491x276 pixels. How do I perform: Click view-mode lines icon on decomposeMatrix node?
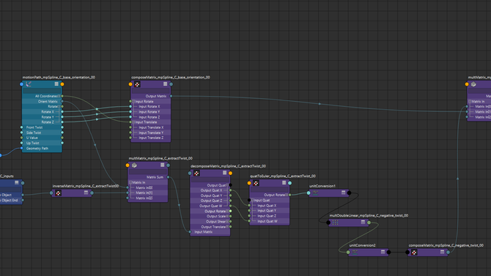point(224,173)
